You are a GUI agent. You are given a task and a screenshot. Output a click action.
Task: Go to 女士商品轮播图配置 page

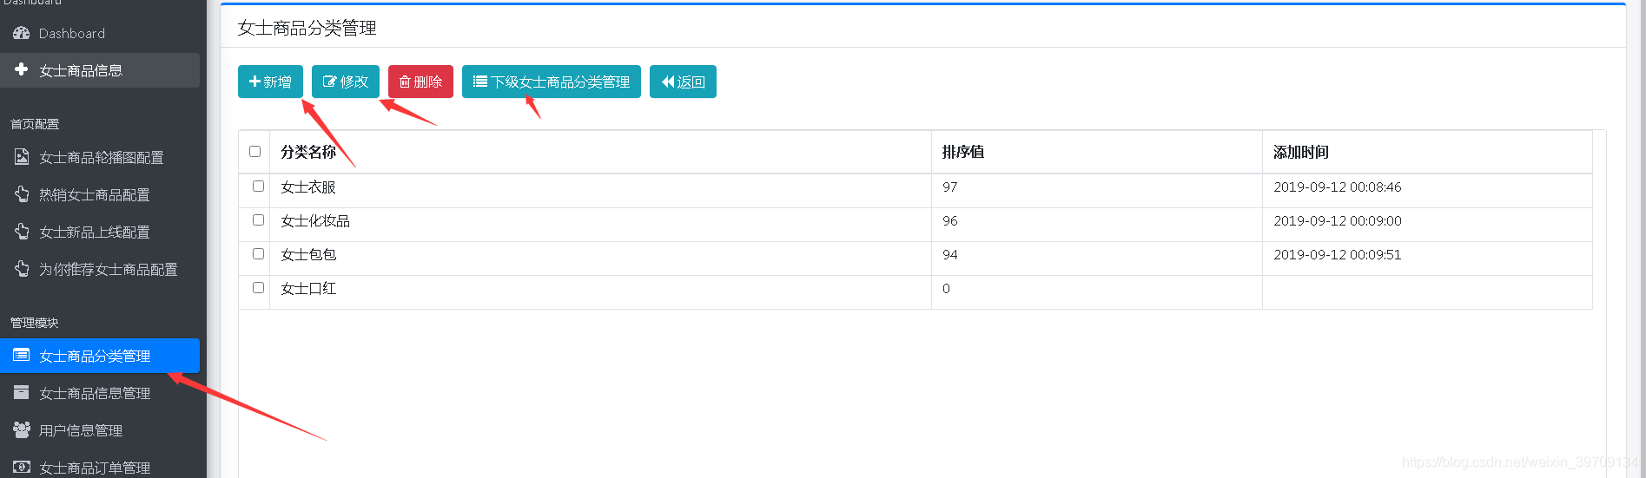[100, 157]
